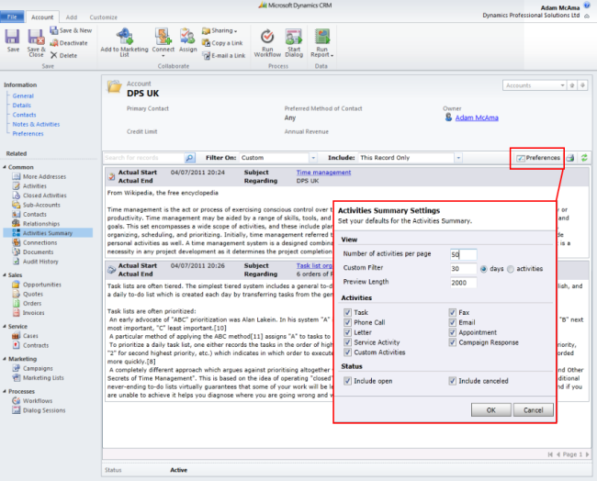Toggle the Task checkbox
Viewport: 597px width, 481px height.
pos(347,312)
